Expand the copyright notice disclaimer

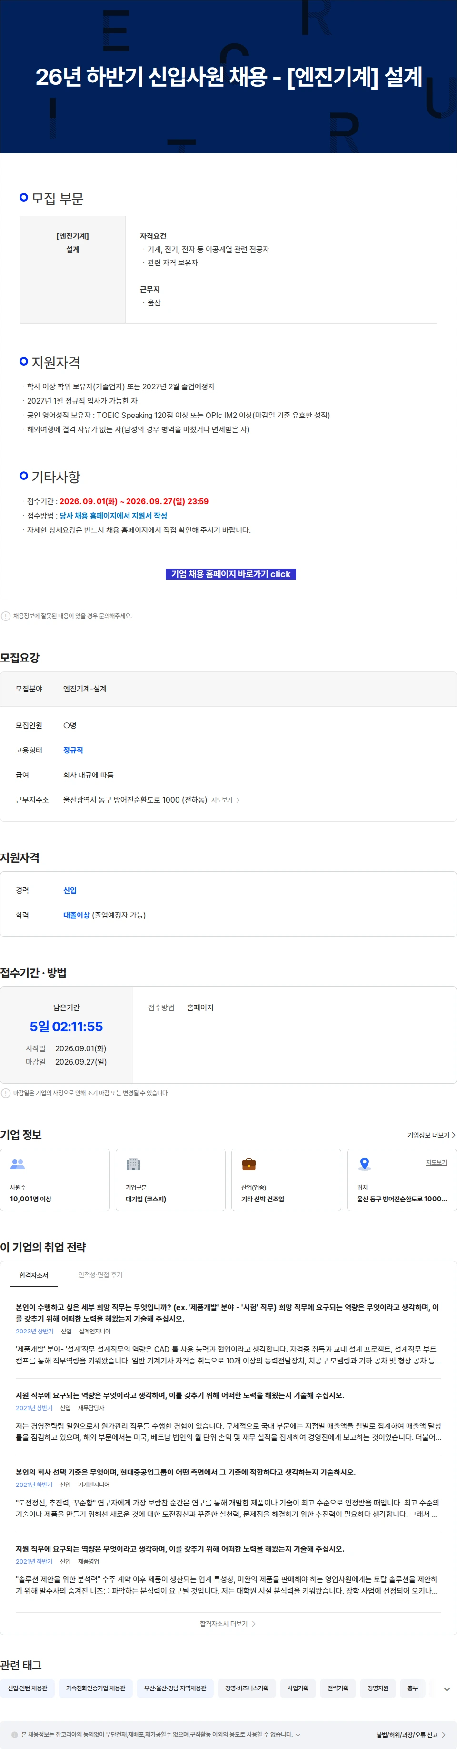(x=298, y=1735)
